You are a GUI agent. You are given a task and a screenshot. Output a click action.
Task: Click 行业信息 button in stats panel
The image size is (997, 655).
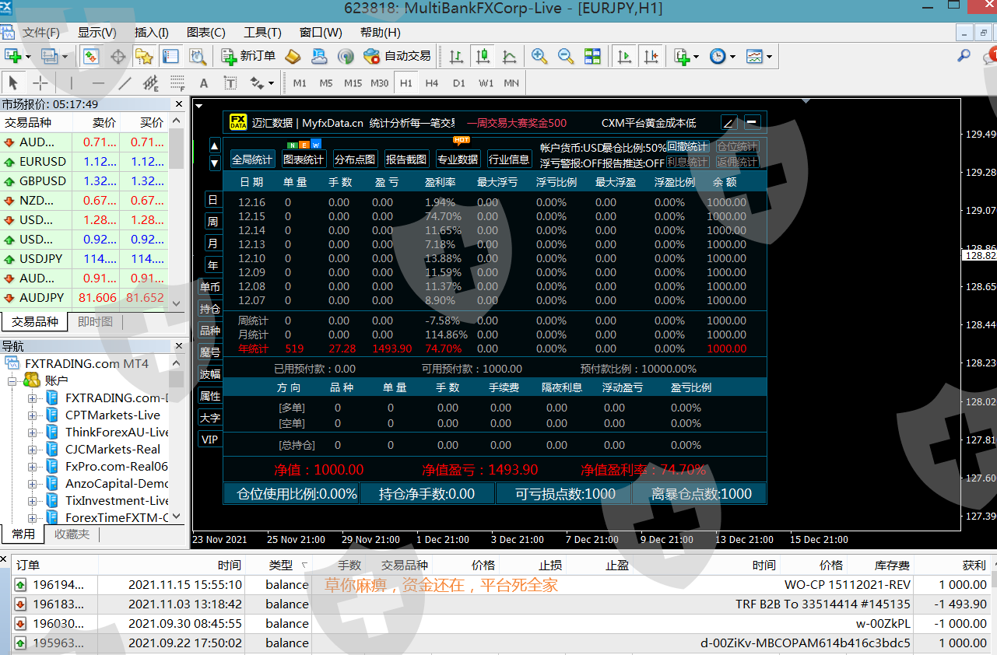pyautogui.click(x=509, y=159)
